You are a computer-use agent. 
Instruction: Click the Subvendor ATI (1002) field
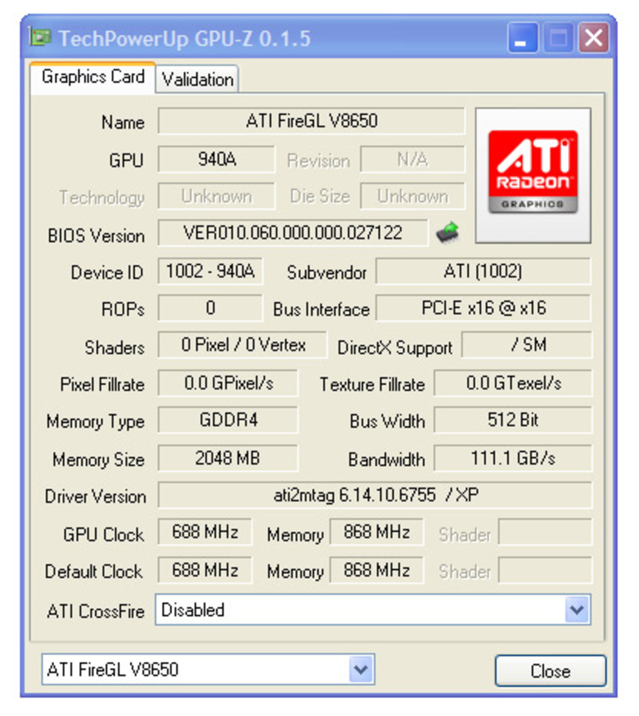(483, 271)
